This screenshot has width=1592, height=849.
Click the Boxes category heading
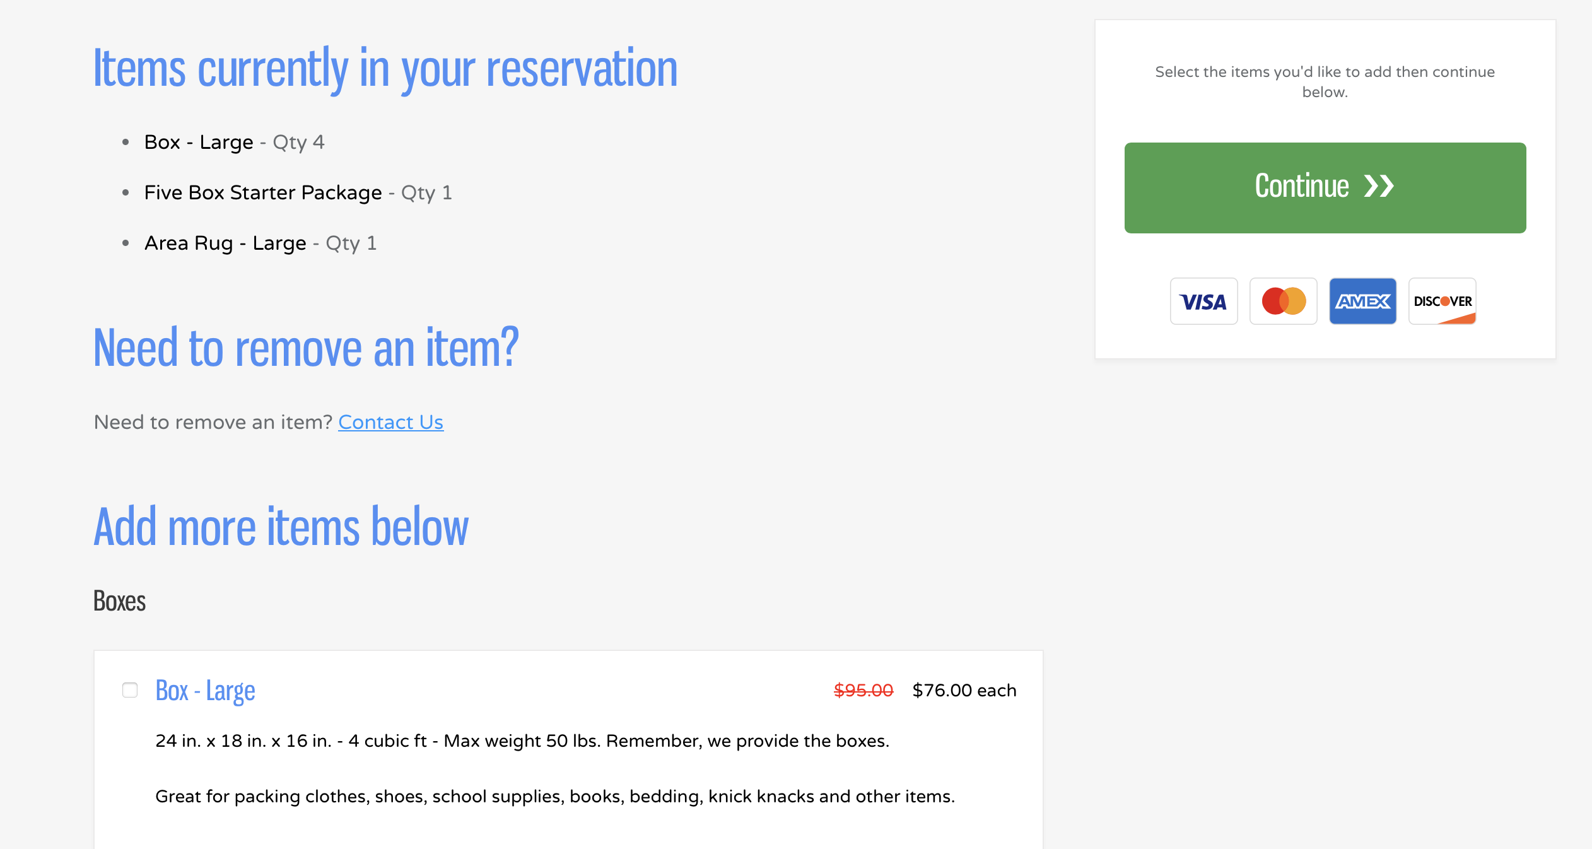119,600
